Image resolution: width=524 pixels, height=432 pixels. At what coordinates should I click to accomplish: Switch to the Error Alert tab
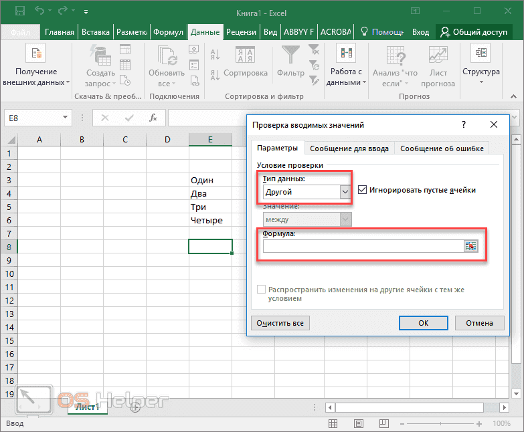pos(440,148)
